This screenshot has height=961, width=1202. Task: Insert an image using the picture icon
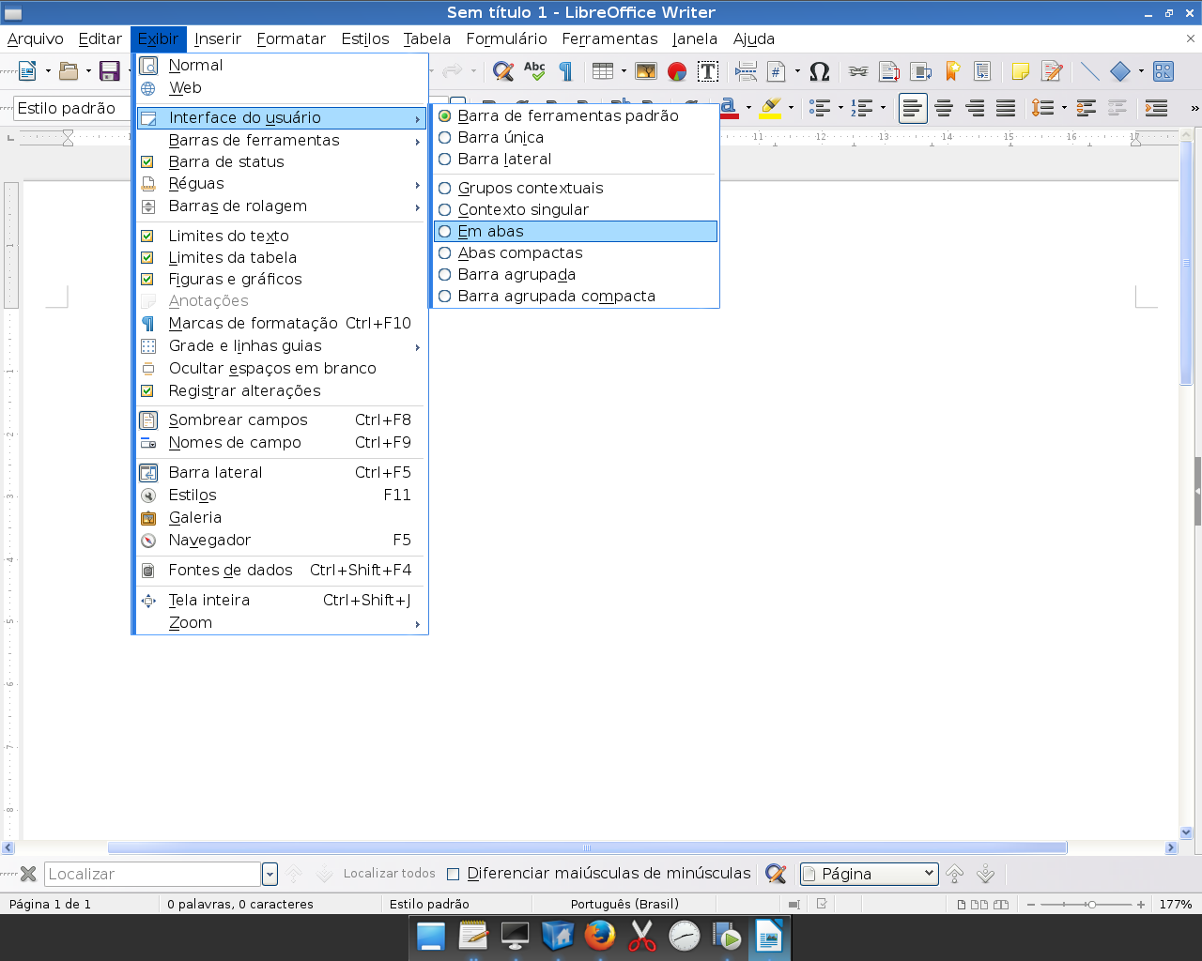[646, 71]
